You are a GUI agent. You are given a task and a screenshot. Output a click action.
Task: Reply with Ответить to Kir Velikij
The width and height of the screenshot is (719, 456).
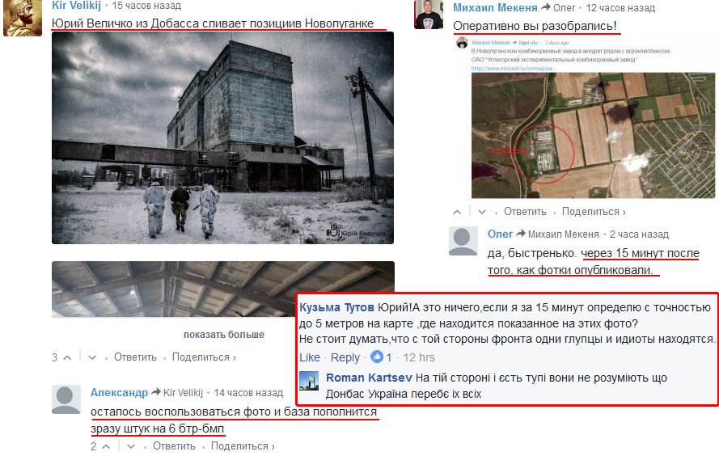tap(135, 357)
